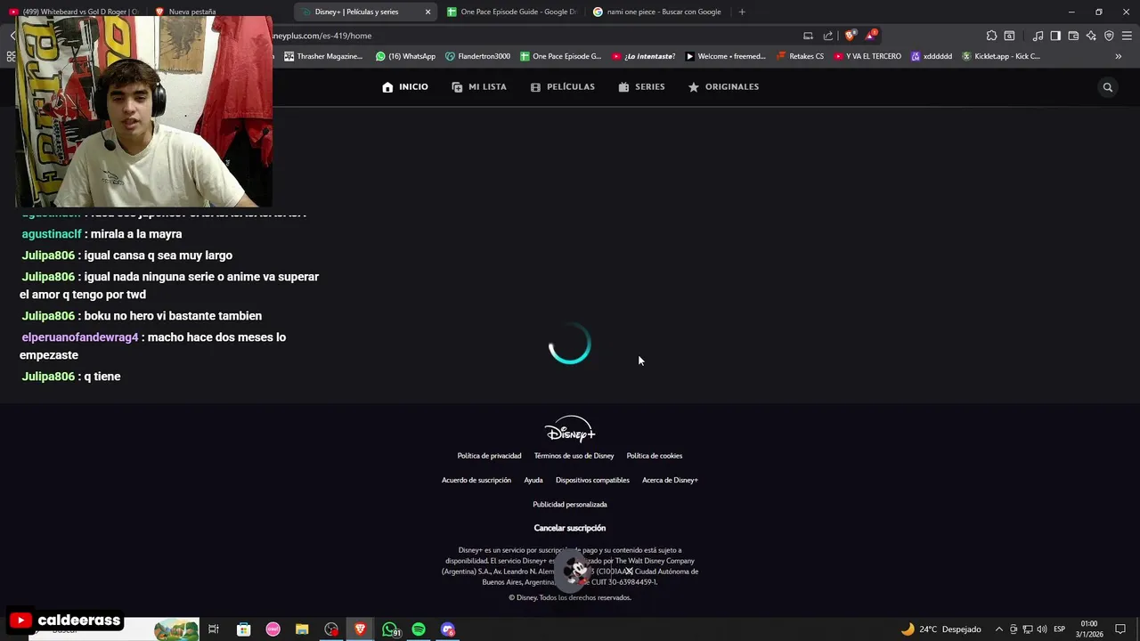Open Retakes CS bookmark
This screenshot has width=1140, height=641.
[800, 56]
